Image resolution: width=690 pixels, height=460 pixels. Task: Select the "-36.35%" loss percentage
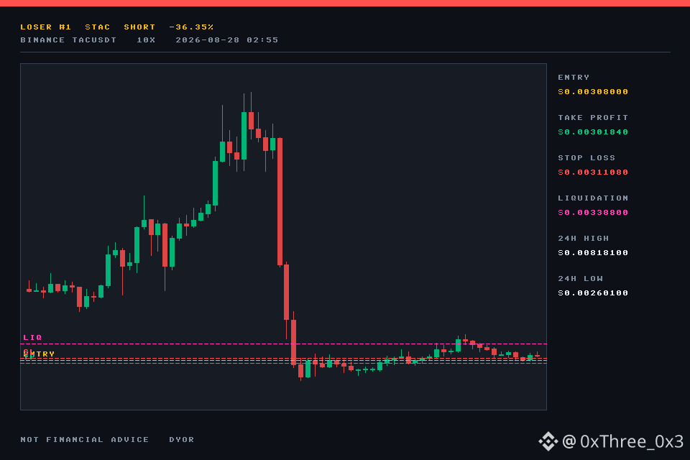pyautogui.click(x=191, y=27)
